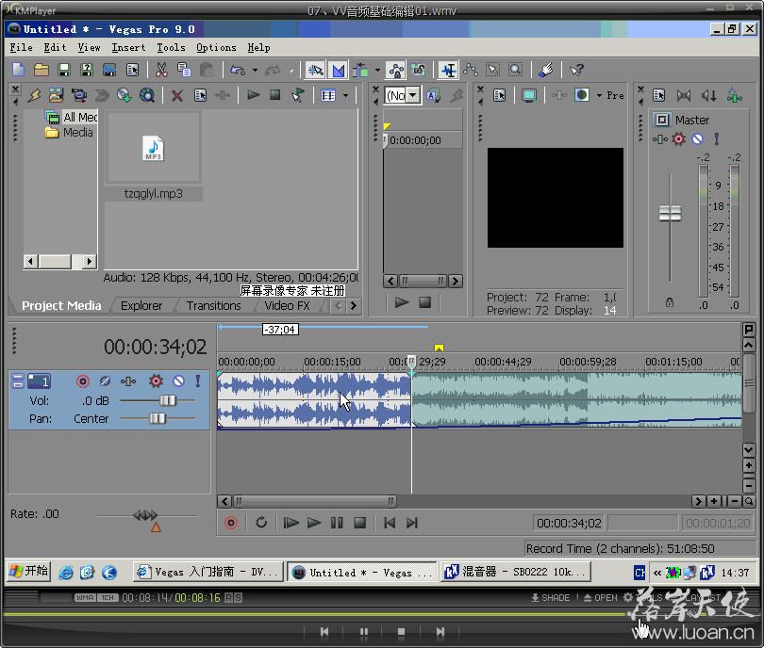This screenshot has width=764, height=648.
Task: Click the Import Media lightning icon
Action: click(x=34, y=95)
